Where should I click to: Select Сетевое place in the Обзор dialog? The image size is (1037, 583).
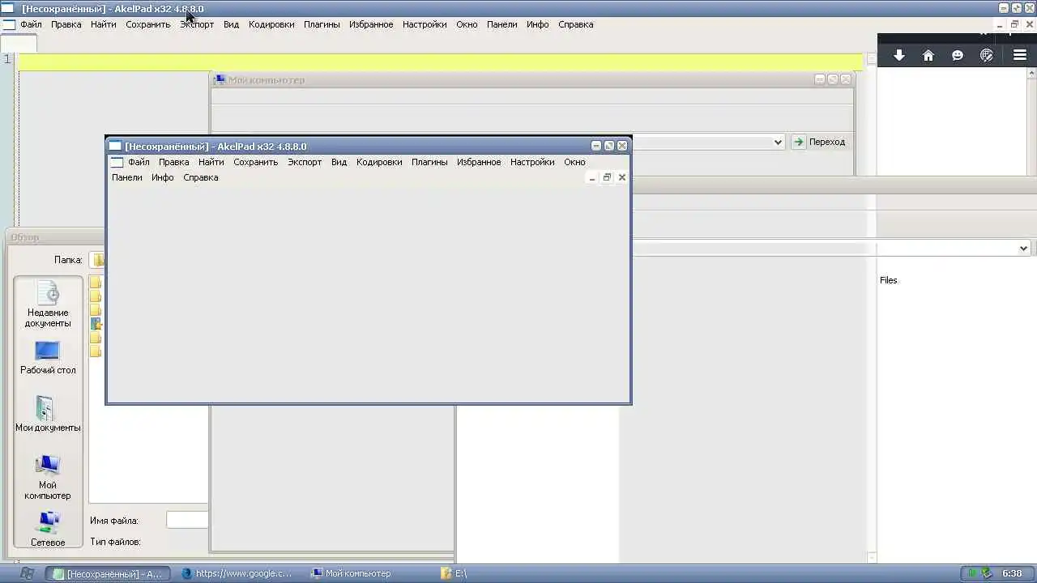pos(48,530)
